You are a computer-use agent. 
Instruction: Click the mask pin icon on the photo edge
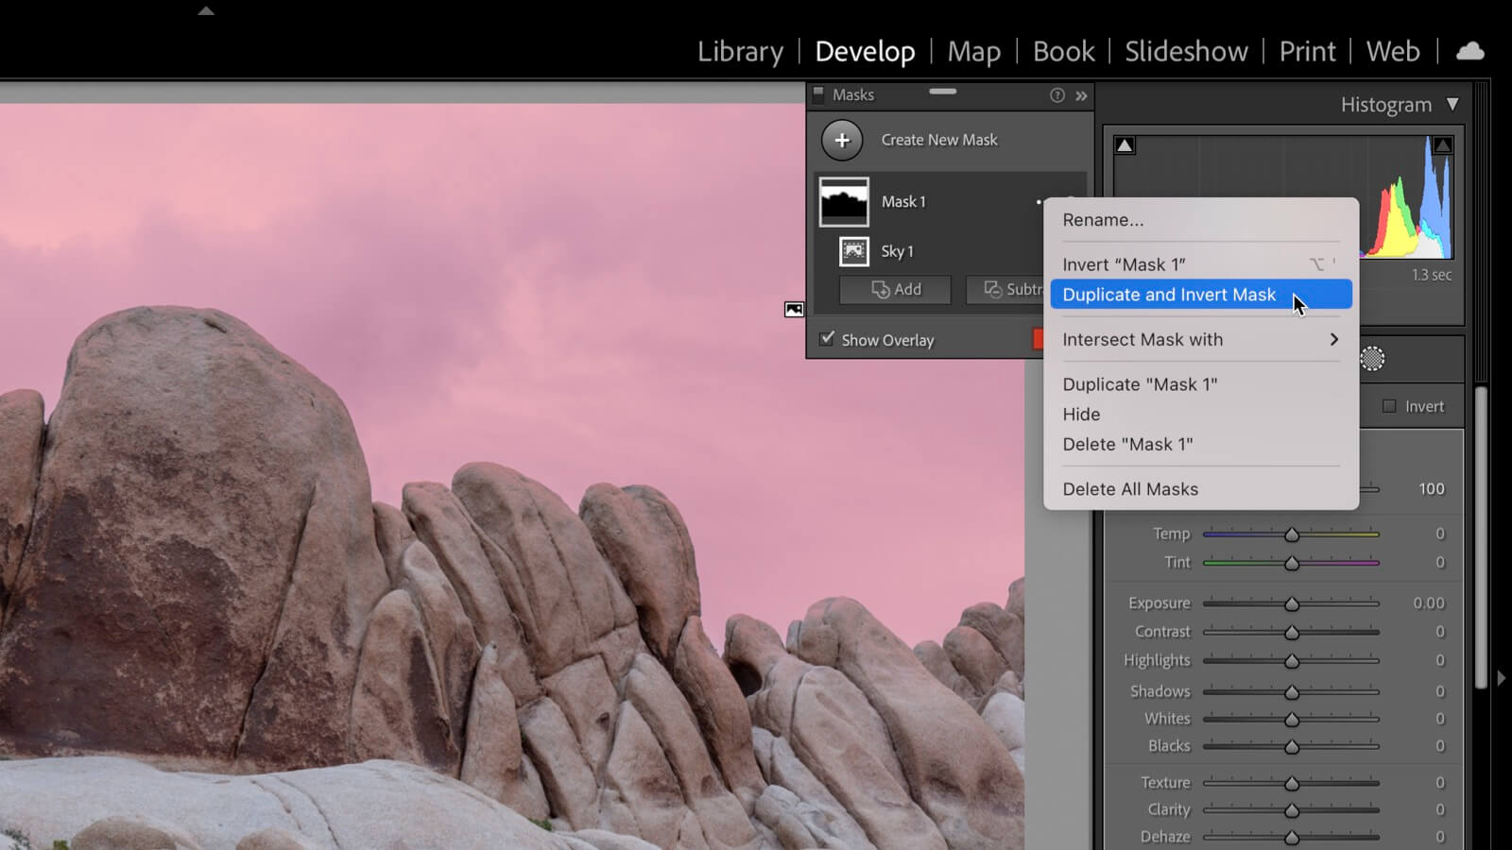(794, 310)
